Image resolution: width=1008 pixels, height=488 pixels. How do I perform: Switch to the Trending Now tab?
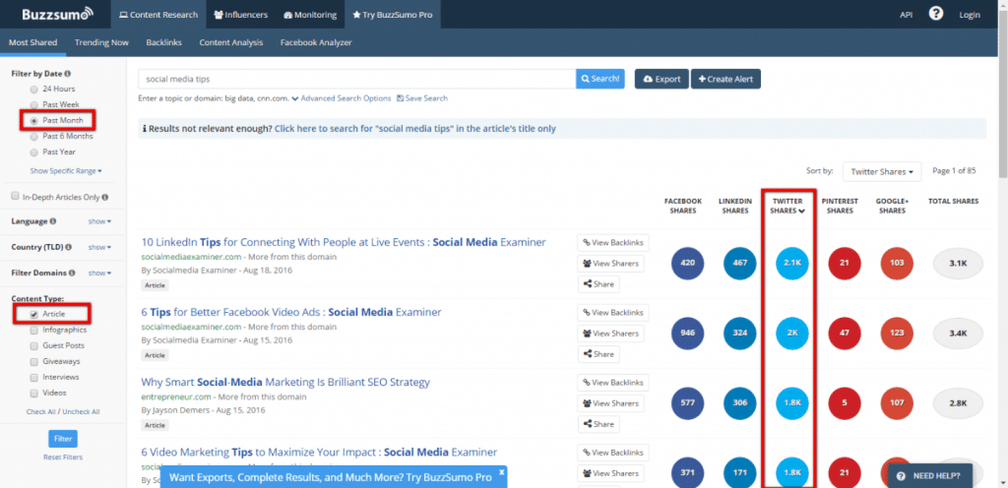pos(99,42)
